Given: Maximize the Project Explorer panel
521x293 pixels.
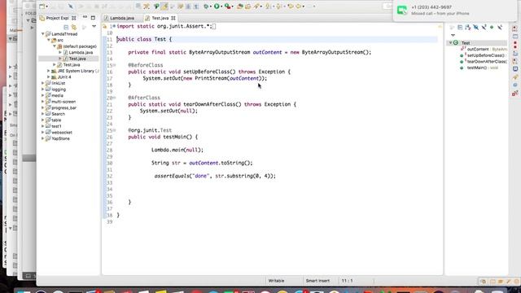Looking at the screenshot, I should coord(93,18).
